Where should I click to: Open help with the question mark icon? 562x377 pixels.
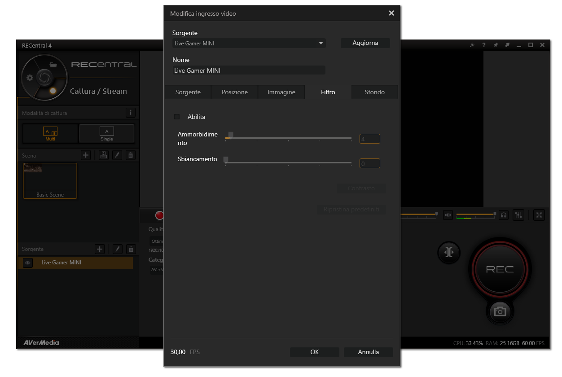pos(484,45)
